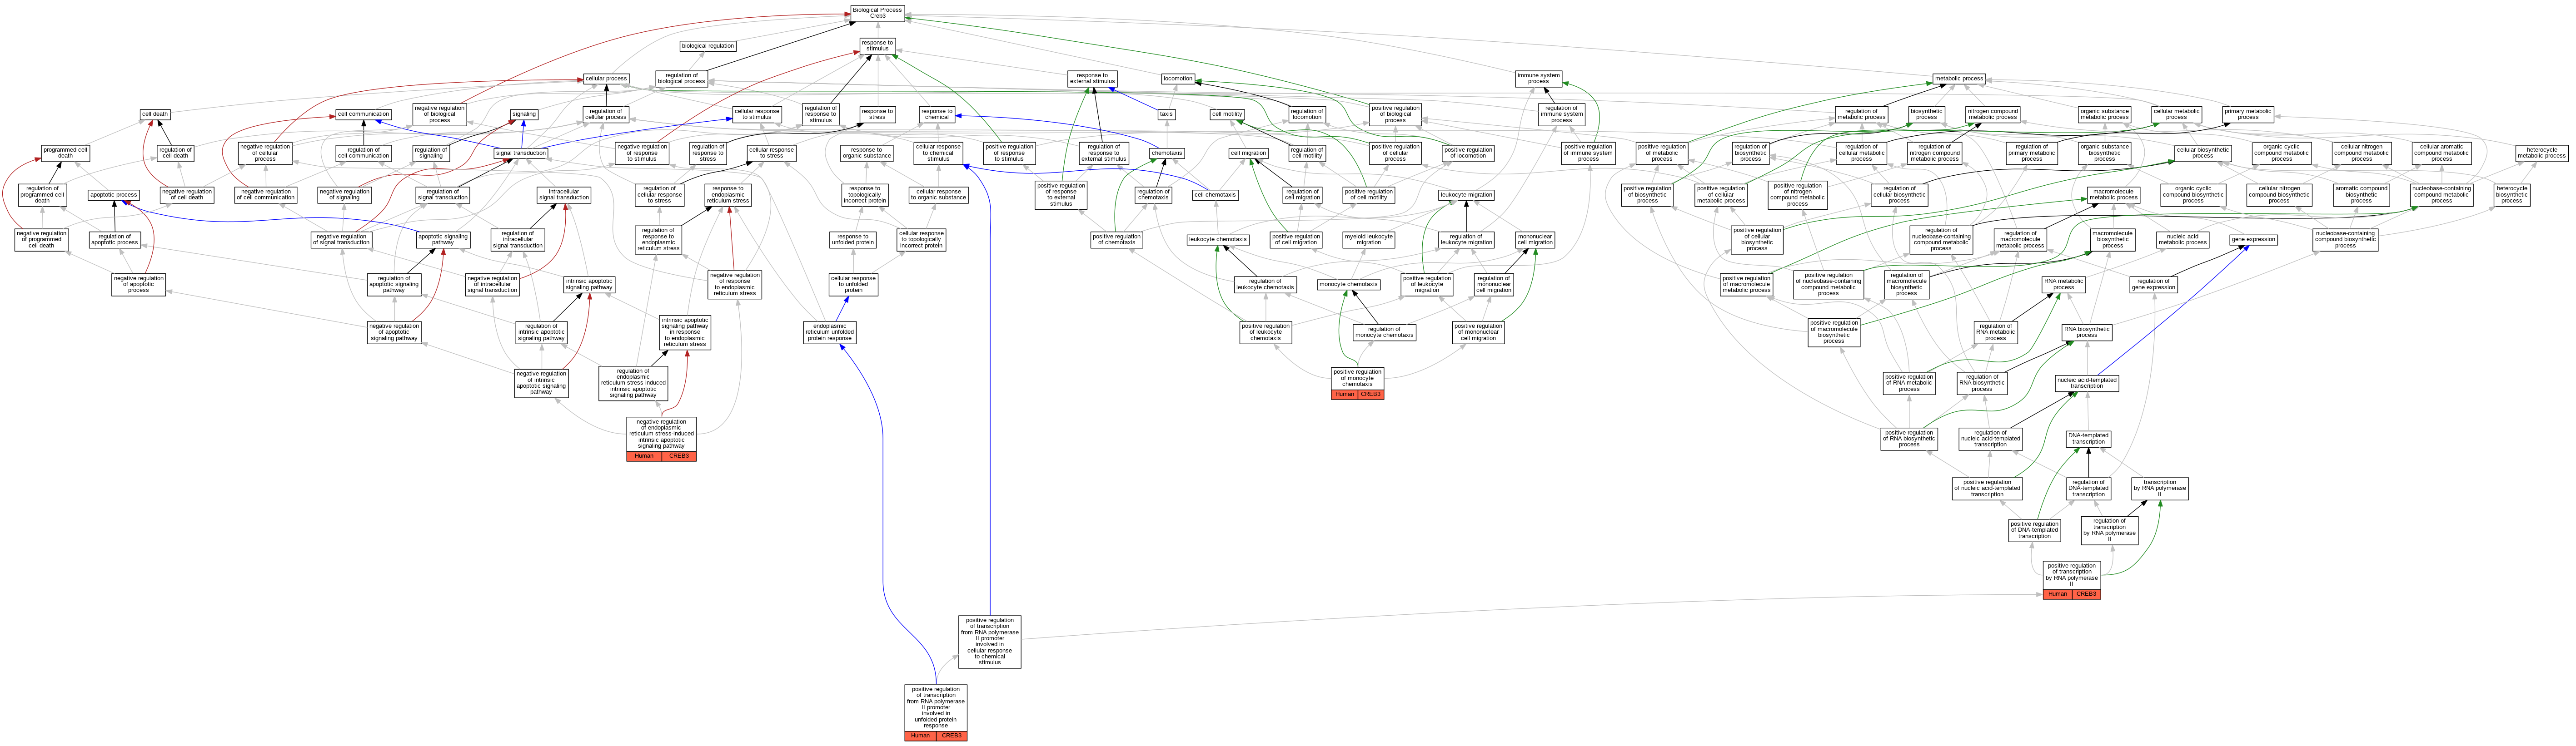Click the 'regulation of immune system process' node
Screen dimensions: 2576x746
(x=1561, y=114)
